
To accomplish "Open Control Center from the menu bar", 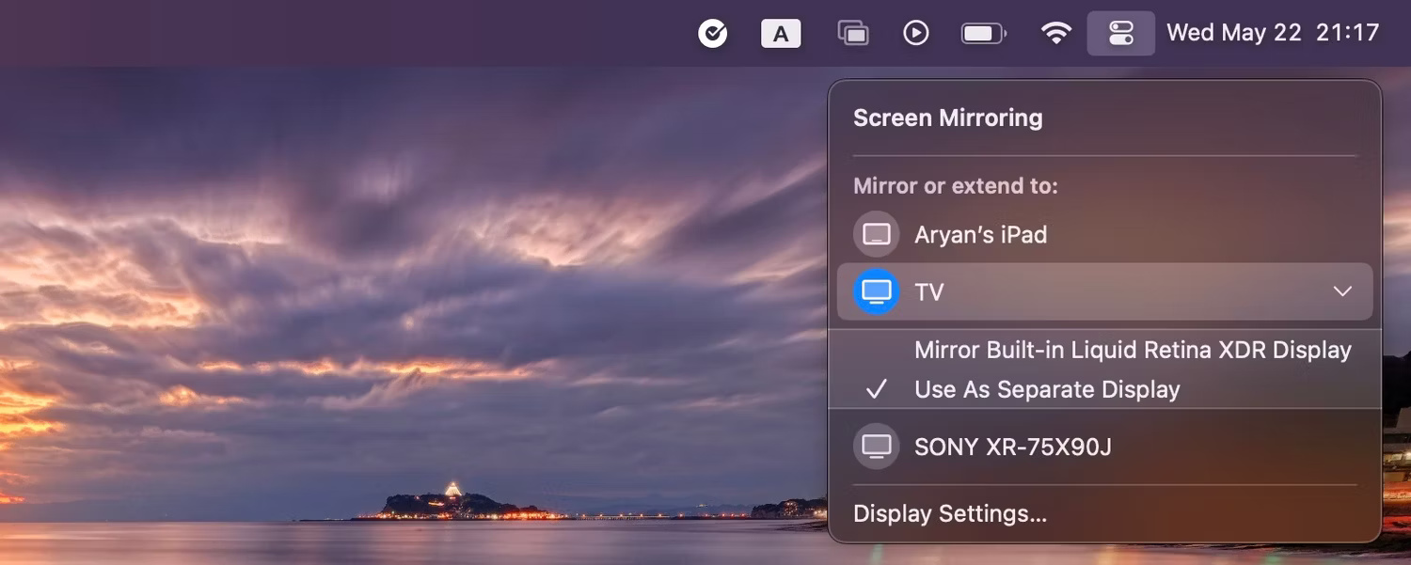I will pos(1120,32).
